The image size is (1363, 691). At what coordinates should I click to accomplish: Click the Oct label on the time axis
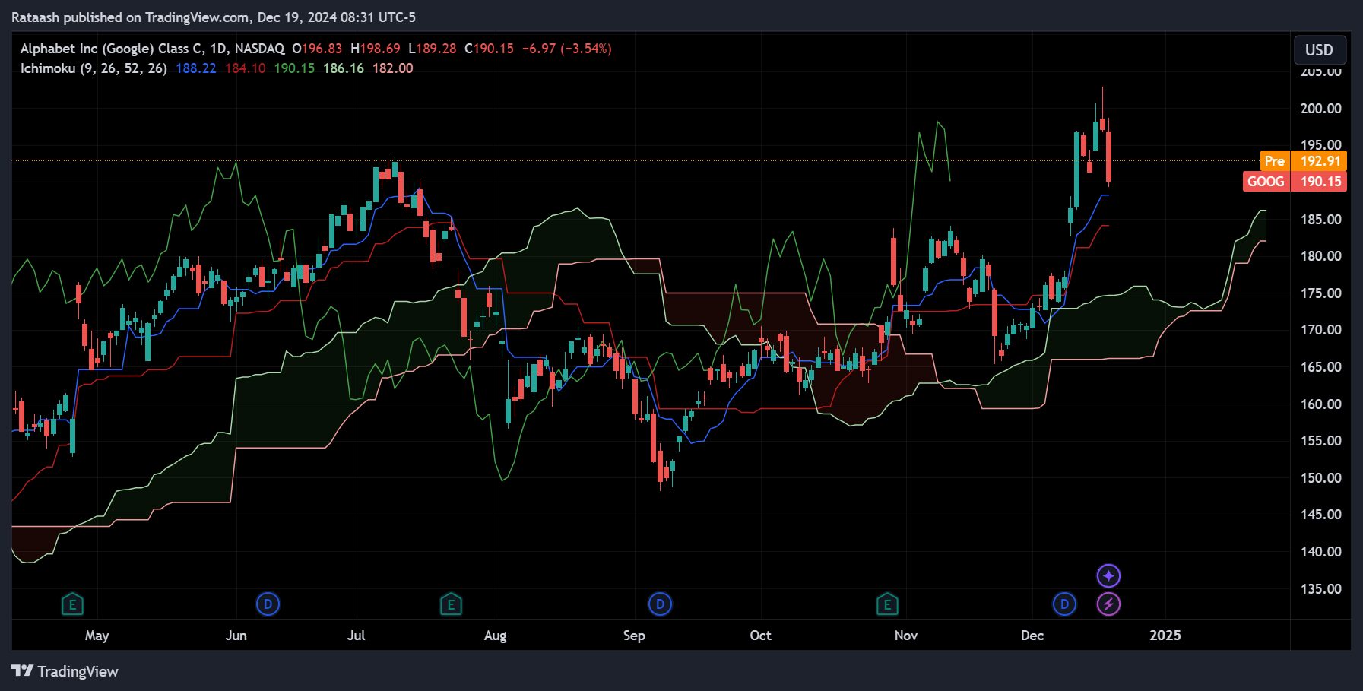[760, 636]
